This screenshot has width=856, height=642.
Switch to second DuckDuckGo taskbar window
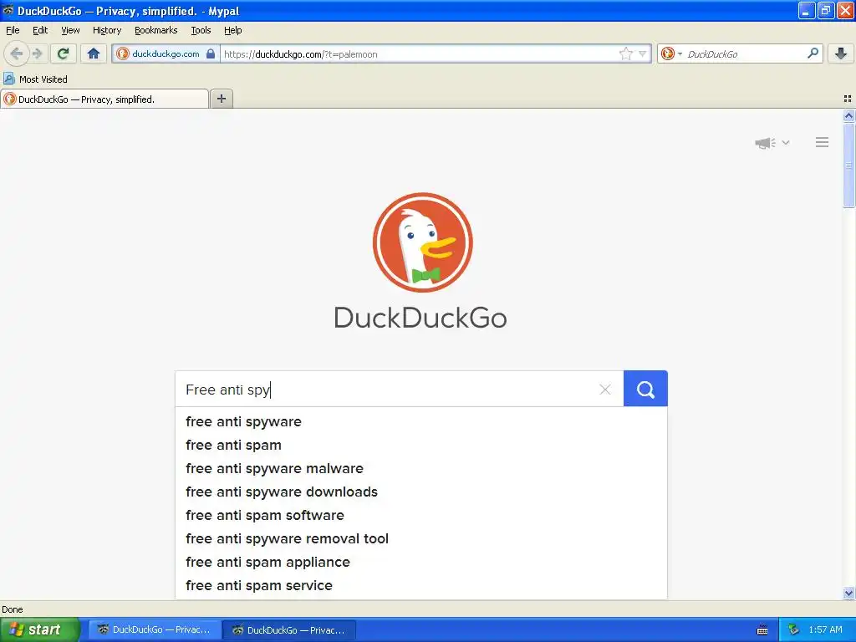(290, 630)
